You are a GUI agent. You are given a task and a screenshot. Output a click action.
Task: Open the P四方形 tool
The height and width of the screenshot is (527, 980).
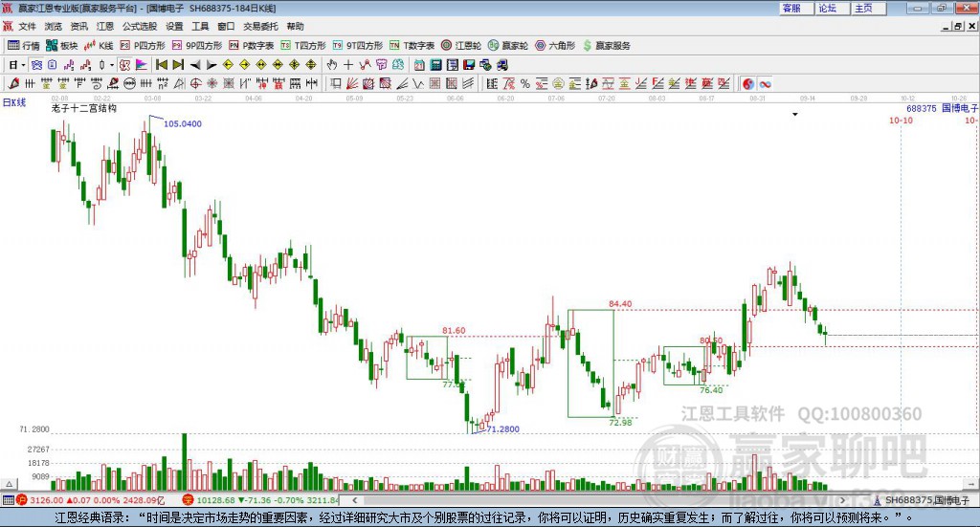click(143, 46)
